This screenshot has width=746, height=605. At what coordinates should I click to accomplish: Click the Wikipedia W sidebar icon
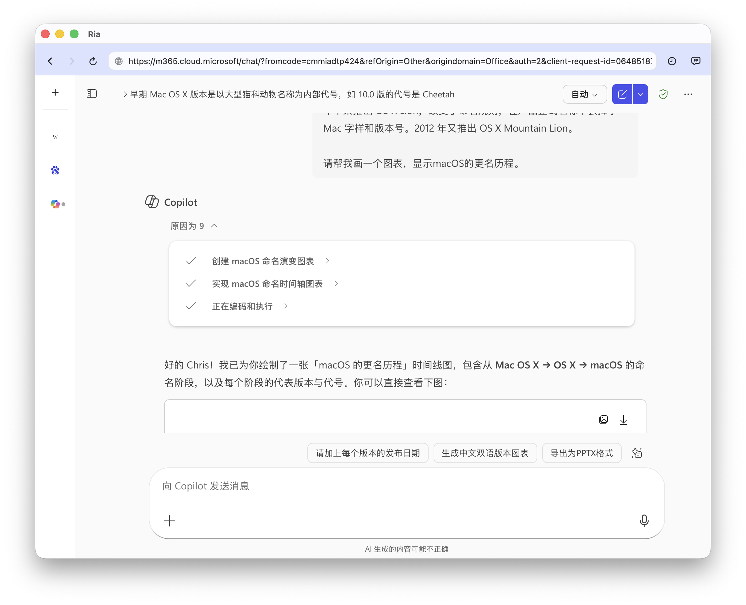pos(55,137)
